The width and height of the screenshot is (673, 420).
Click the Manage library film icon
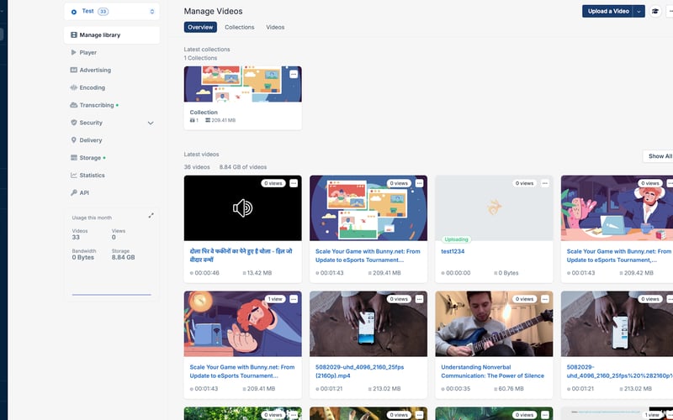click(74, 35)
